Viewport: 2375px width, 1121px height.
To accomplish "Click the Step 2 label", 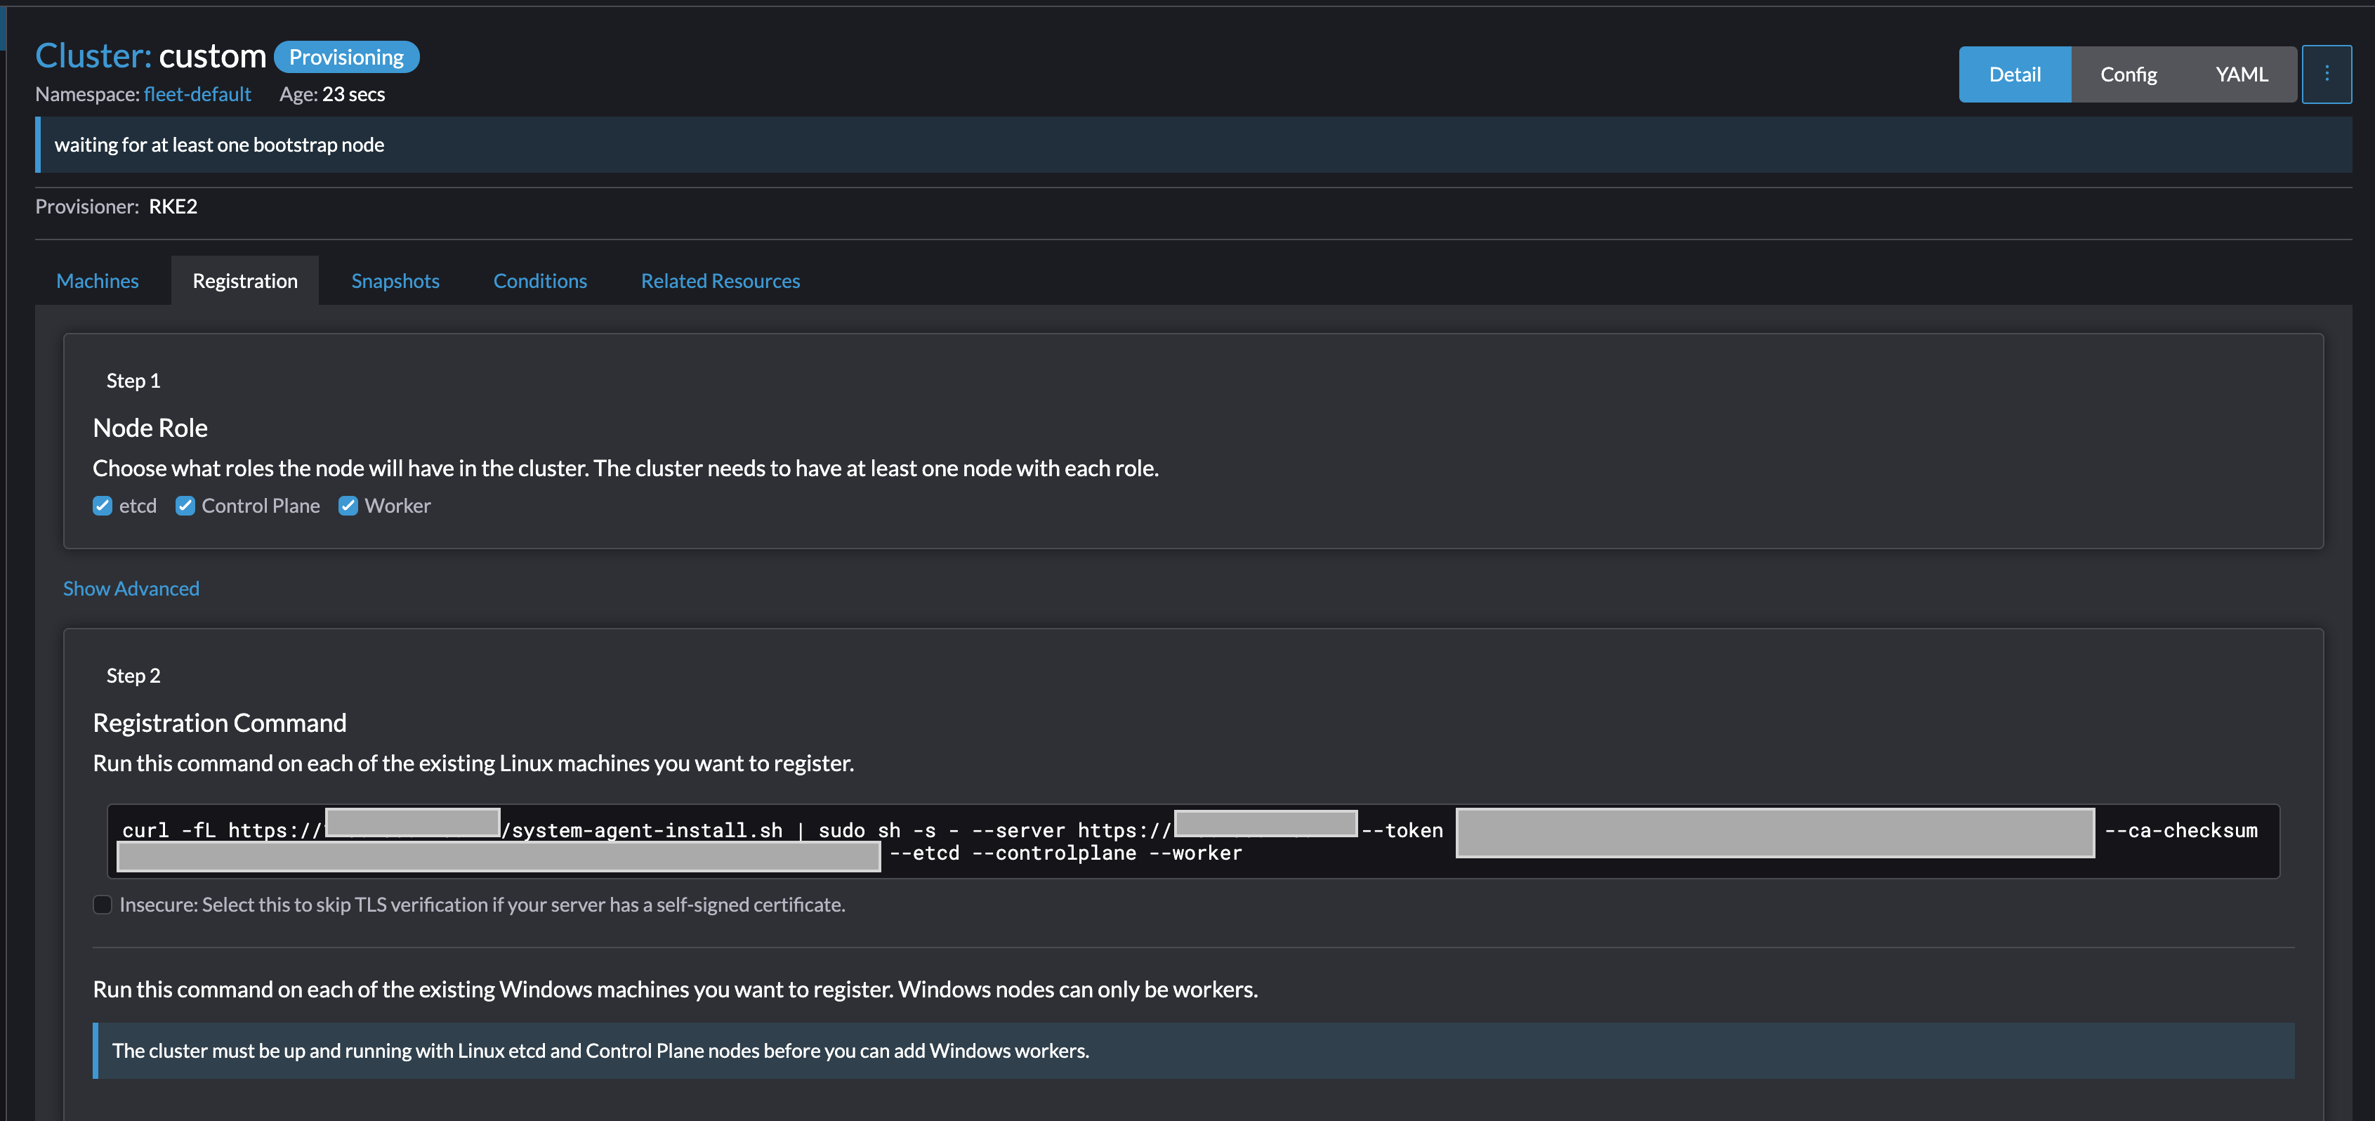I will (x=133, y=676).
